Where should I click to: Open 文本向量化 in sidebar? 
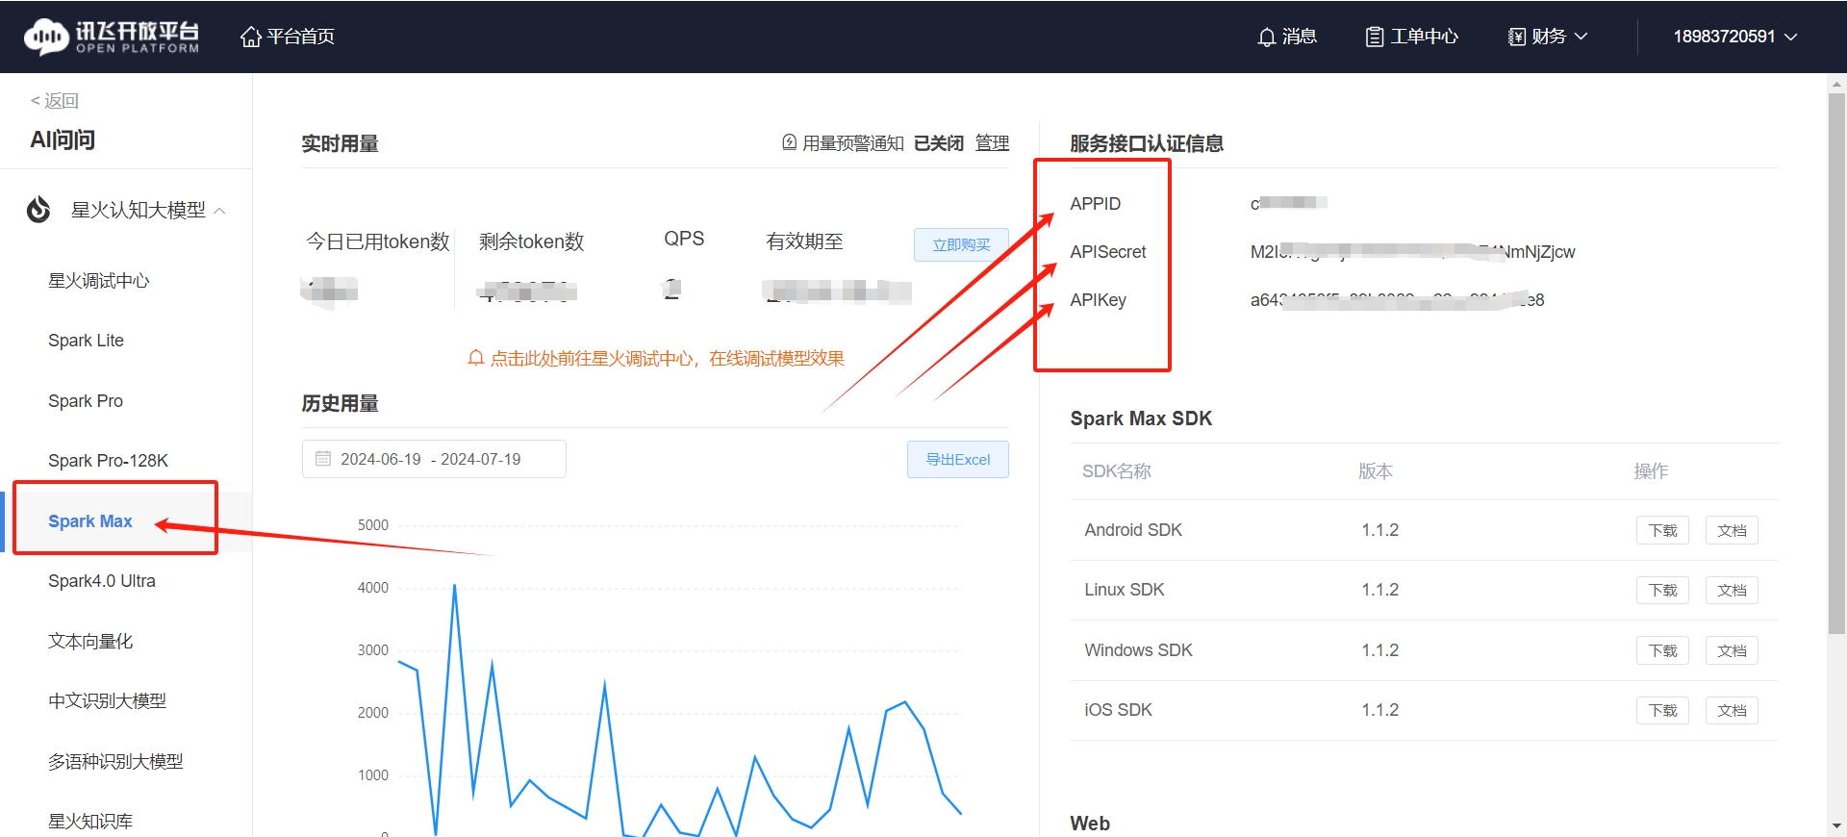90,642
